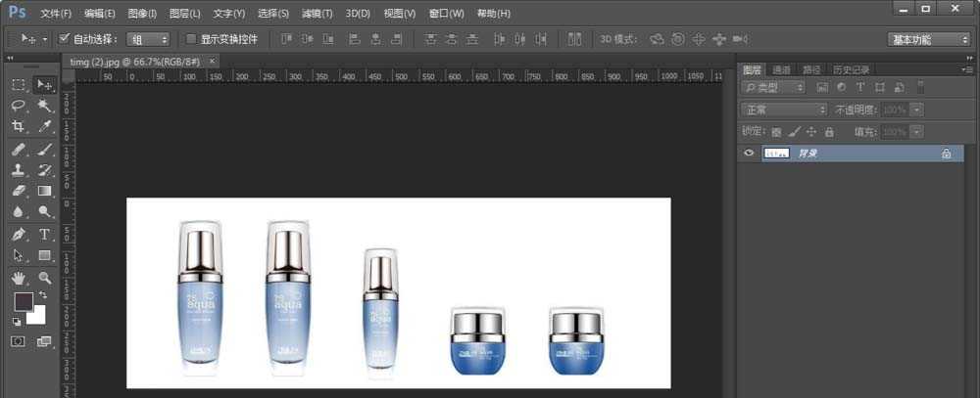Select the Lasso tool
This screenshot has width=980, height=398.
[19, 106]
